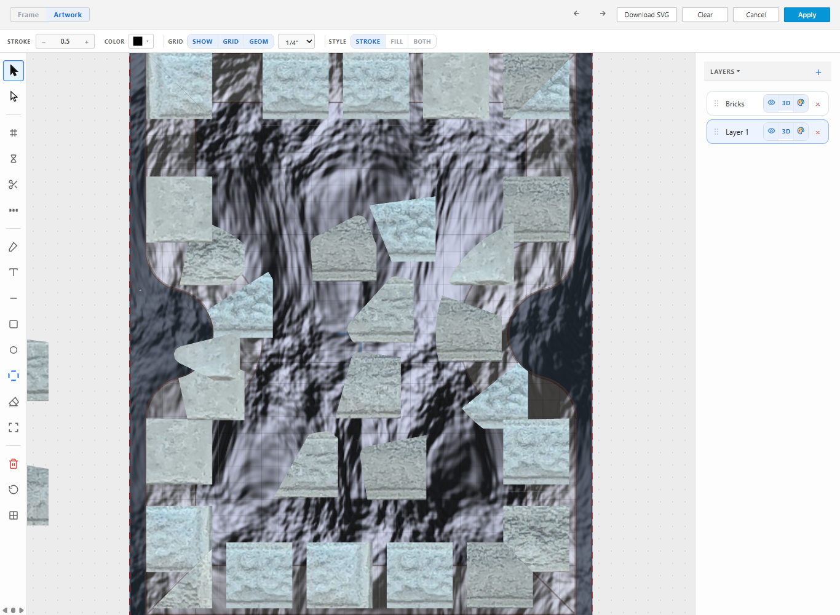Click the stroke width value field
Screen dimensions: 840x615
[x=65, y=41]
